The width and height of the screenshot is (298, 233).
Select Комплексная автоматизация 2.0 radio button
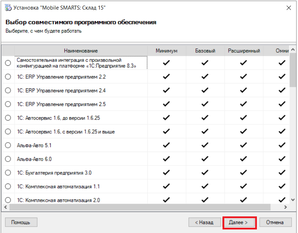(8, 200)
